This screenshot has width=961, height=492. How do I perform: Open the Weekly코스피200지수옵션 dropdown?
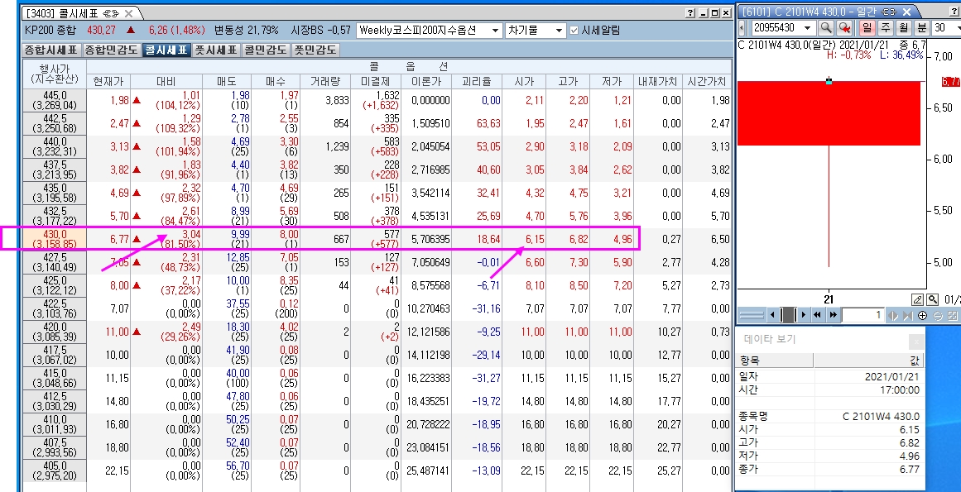495,31
